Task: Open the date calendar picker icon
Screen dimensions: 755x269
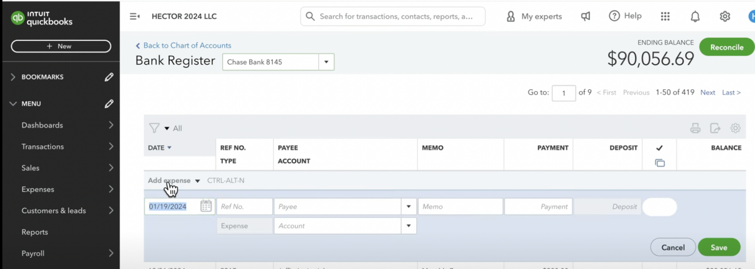Action: tap(206, 206)
